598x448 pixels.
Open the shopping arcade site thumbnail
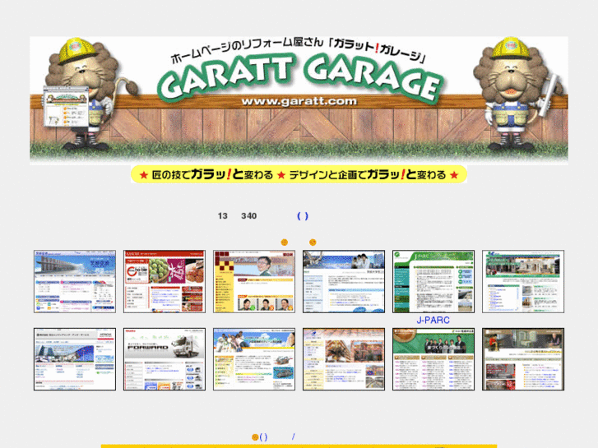344,359
